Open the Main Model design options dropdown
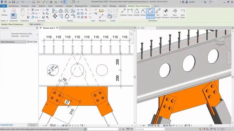234x131 pixels. coord(150,129)
